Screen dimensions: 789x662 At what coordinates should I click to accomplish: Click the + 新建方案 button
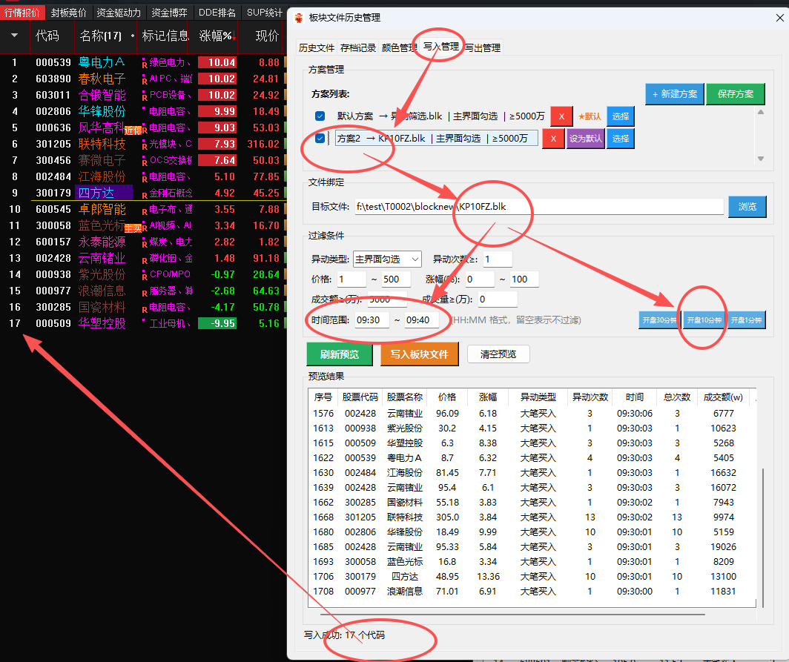[674, 94]
